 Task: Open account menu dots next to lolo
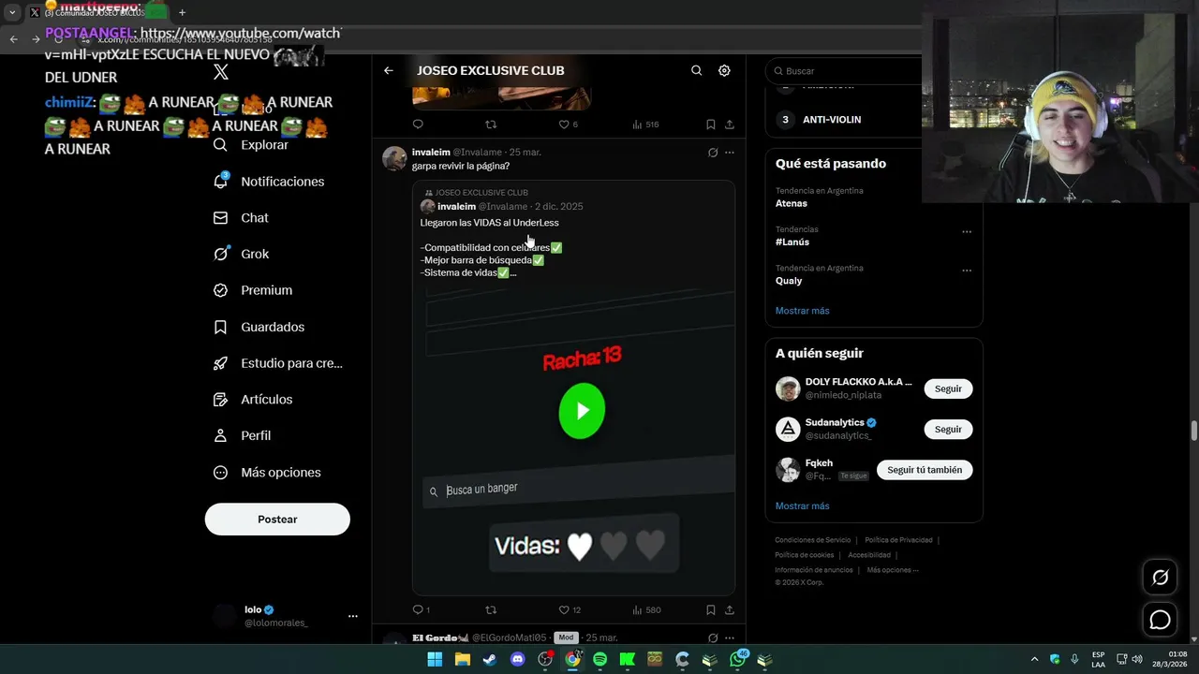(353, 616)
